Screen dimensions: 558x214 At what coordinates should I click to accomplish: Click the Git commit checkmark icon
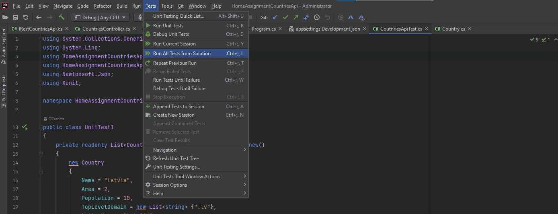pyautogui.click(x=285, y=17)
